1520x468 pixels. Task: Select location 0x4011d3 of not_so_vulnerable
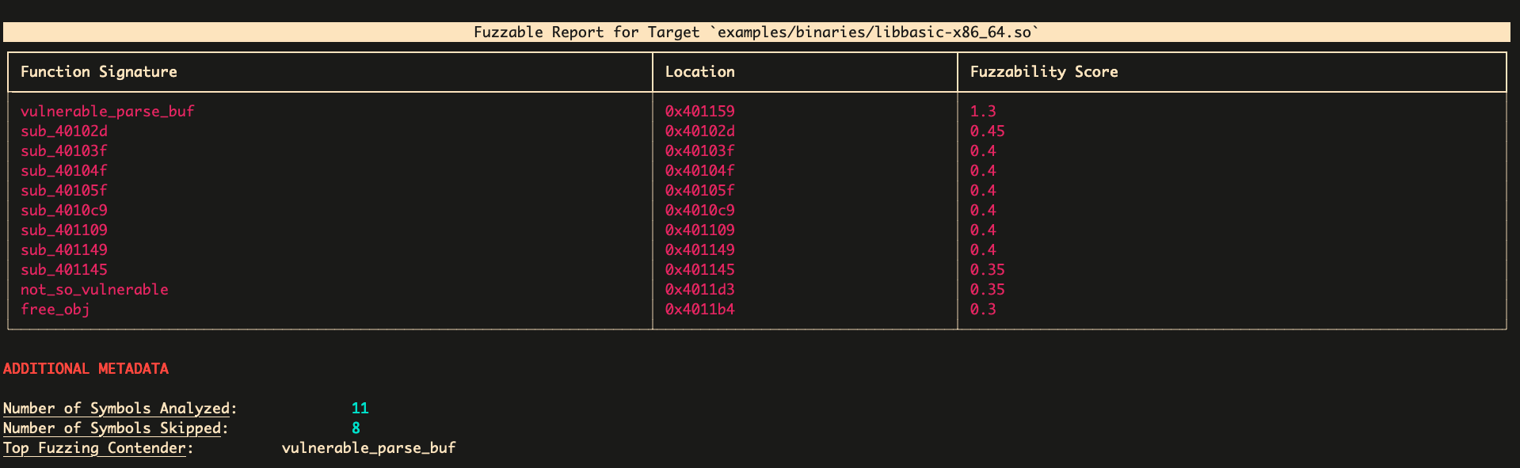click(x=699, y=290)
